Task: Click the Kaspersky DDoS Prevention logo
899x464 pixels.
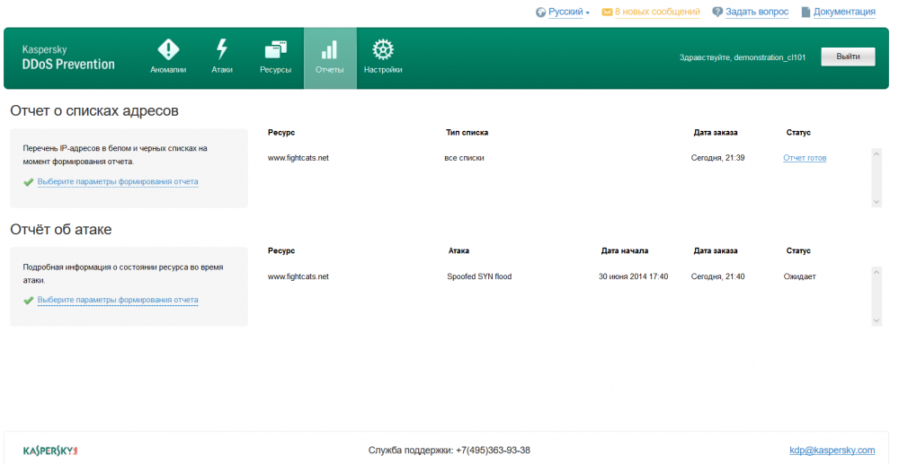Action: tap(68, 57)
